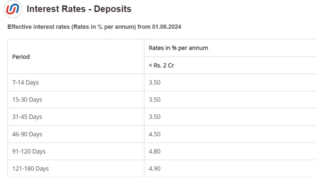Select the Period column header
Screen dimensions: 316x177
21,57
